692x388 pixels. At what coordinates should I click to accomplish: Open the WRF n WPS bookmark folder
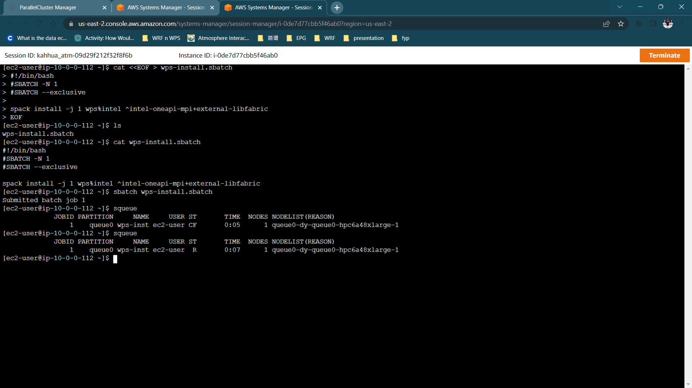click(x=161, y=38)
